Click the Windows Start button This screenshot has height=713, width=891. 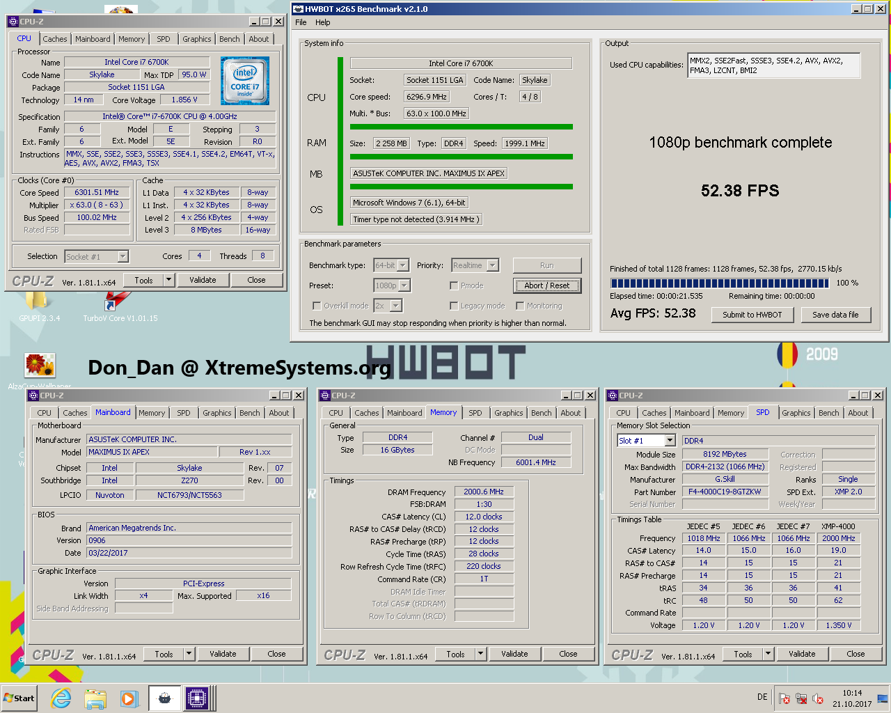(x=19, y=698)
